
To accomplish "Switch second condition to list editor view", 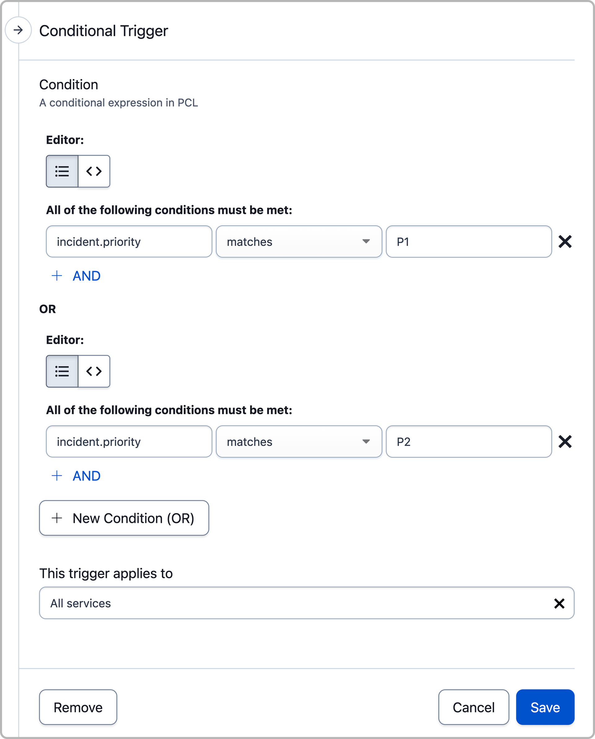I will pyautogui.click(x=62, y=371).
